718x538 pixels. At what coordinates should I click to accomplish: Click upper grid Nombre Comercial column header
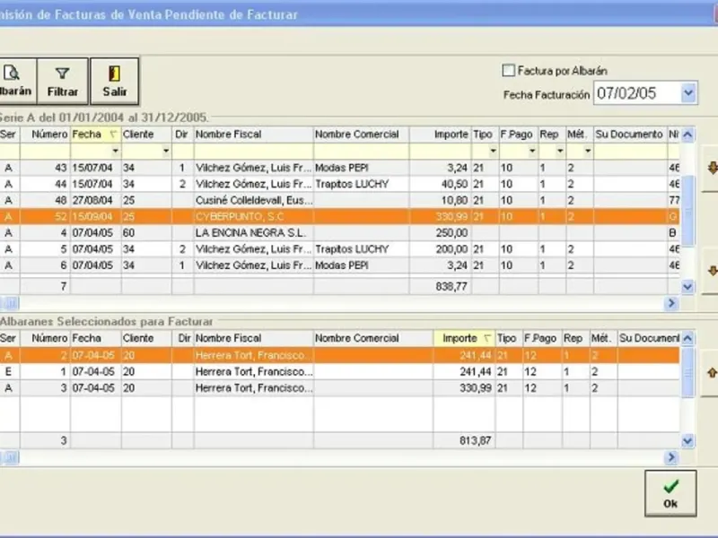[x=362, y=134]
